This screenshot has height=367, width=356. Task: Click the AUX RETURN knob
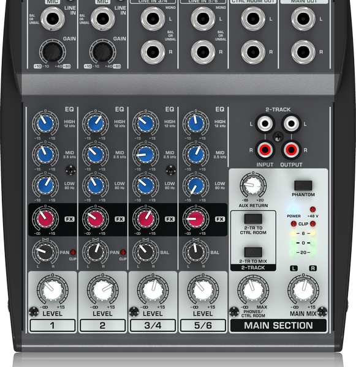253,185
